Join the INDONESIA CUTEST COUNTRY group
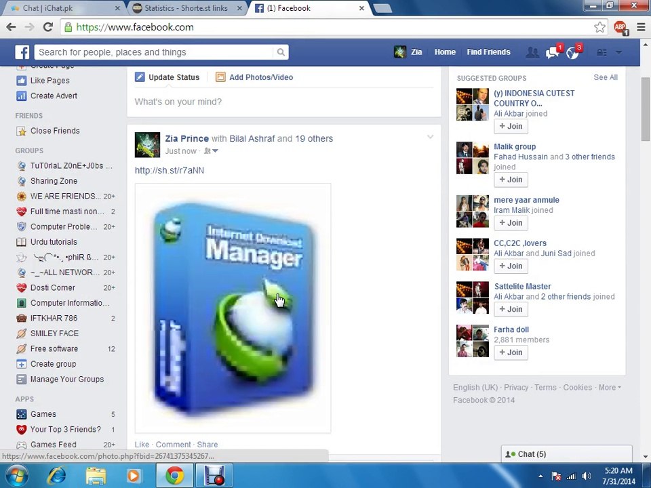651x488 pixels. click(511, 126)
